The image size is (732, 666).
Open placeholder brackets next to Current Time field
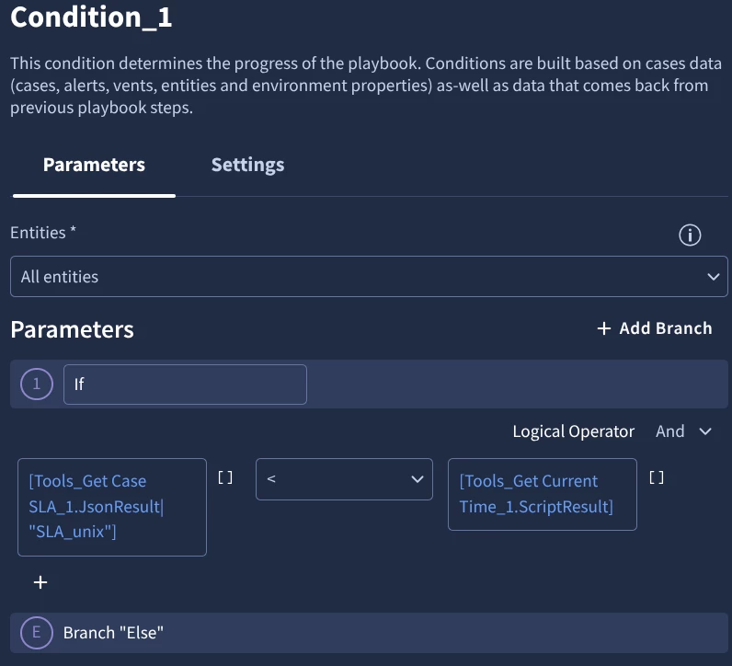point(656,477)
